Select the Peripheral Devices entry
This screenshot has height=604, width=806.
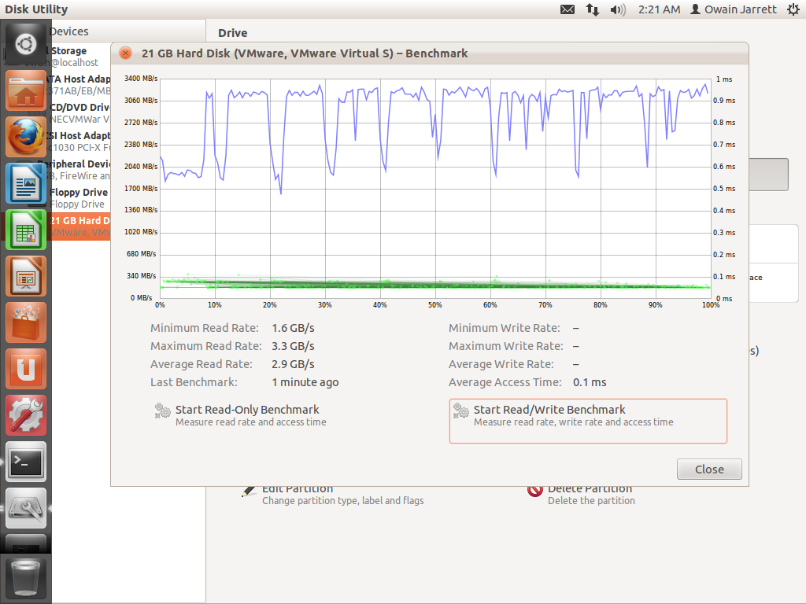tap(81, 170)
